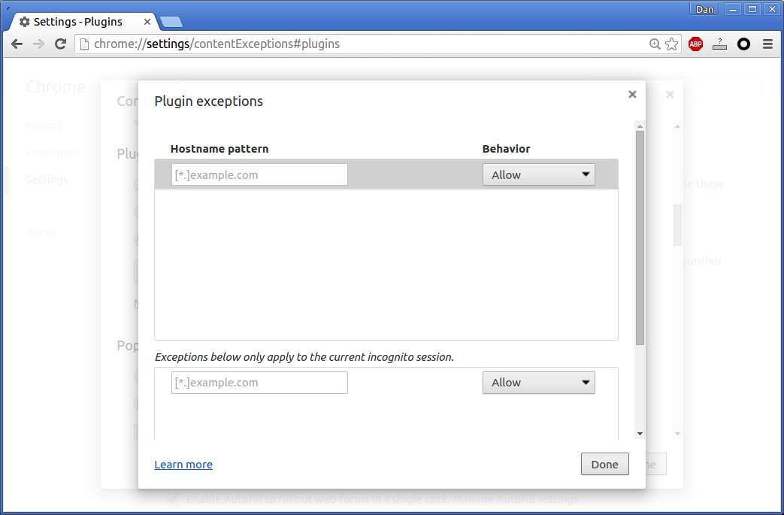This screenshot has height=515, width=784.
Task: Open the incognito session Allow dropdown
Action: 538,383
